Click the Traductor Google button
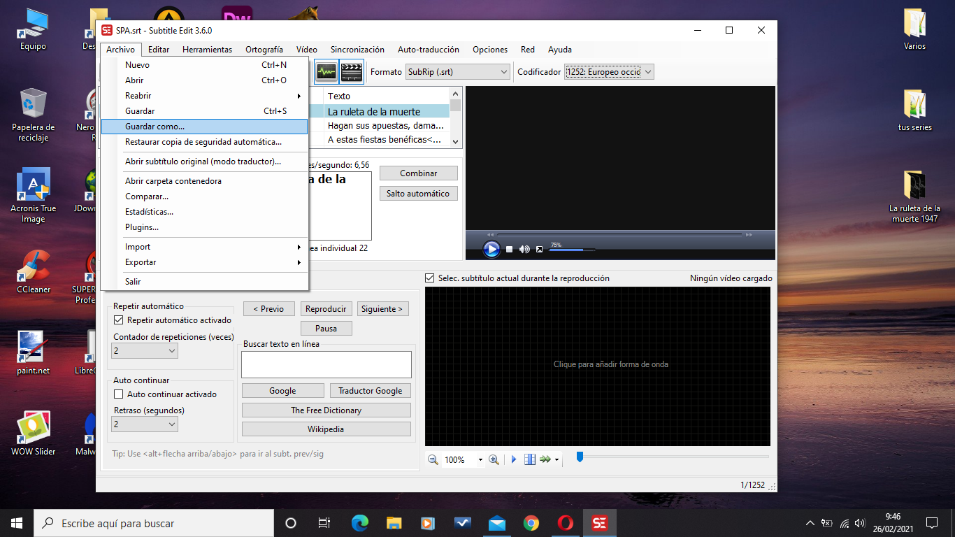 point(370,391)
